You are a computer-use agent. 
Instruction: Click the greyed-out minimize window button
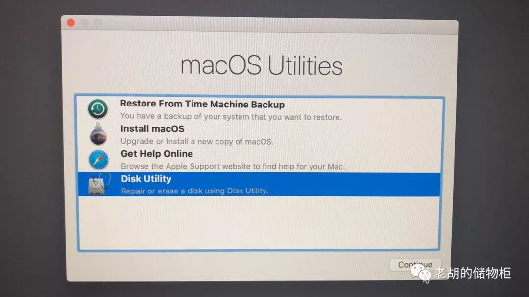pos(84,23)
